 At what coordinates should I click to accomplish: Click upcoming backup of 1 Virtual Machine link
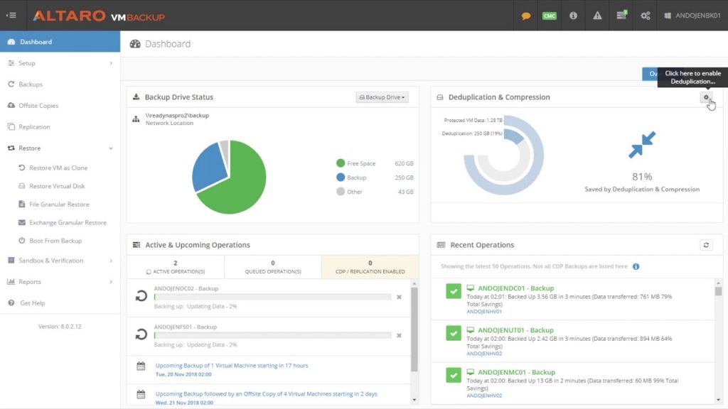232,366
